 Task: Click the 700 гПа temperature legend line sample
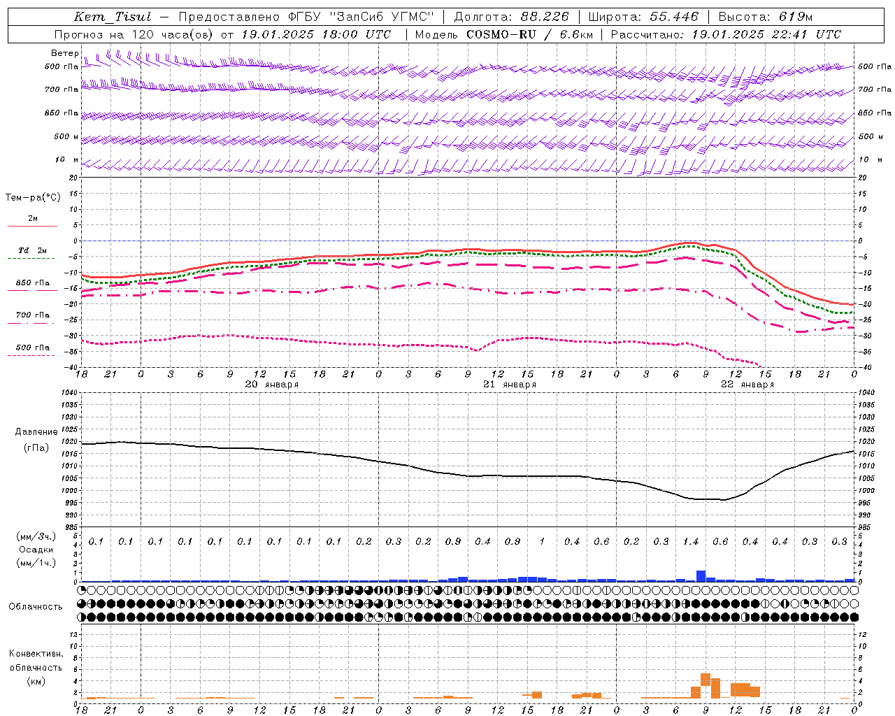pos(32,323)
